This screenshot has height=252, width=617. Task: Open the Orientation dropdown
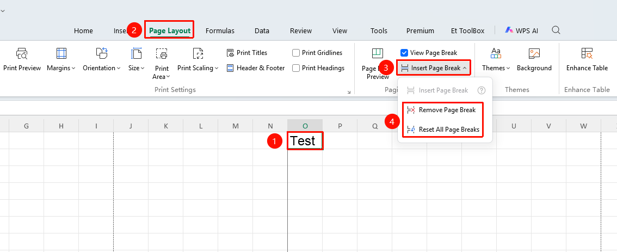pos(102,59)
